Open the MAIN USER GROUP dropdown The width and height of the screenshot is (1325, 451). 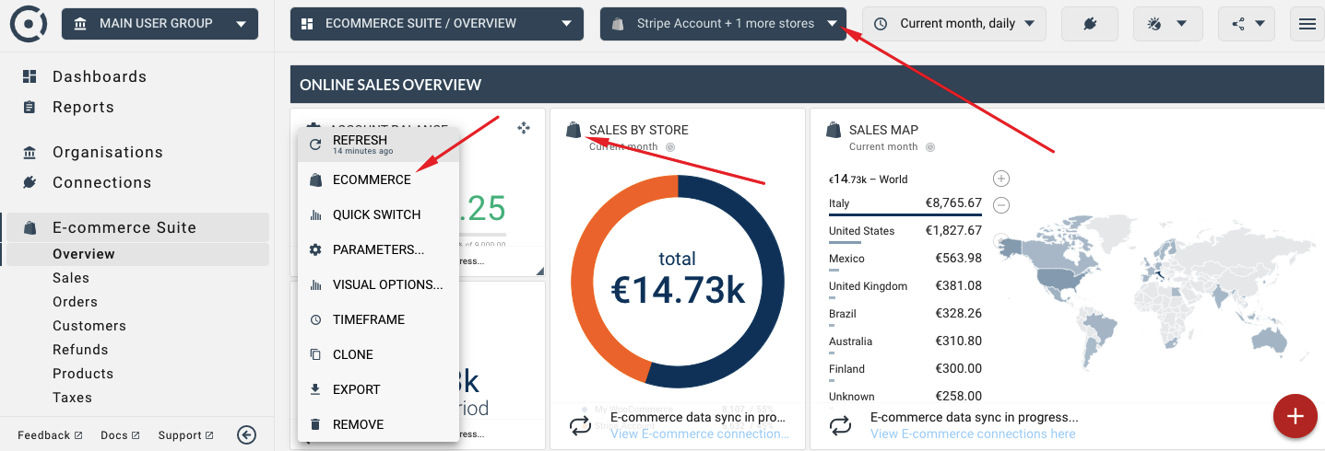pyautogui.click(x=160, y=24)
